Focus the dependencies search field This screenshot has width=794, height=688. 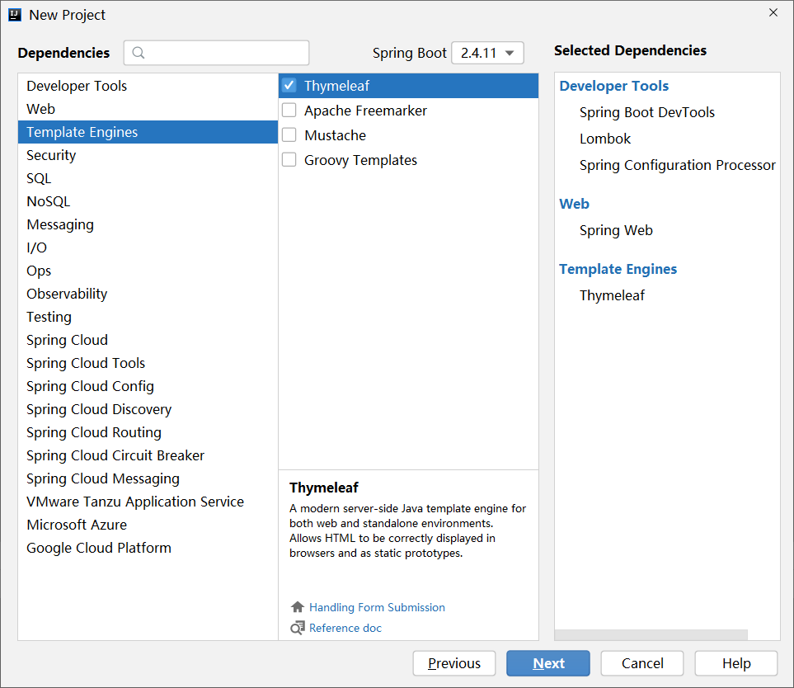(216, 53)
